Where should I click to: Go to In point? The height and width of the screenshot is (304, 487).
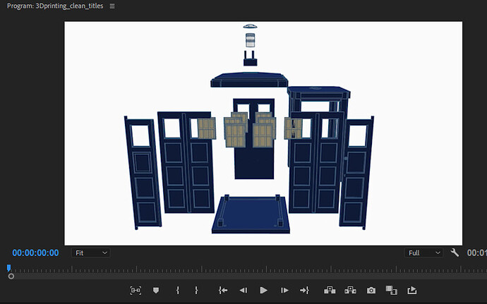223,290
